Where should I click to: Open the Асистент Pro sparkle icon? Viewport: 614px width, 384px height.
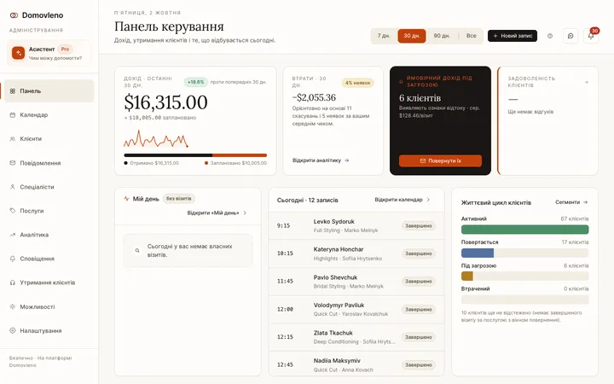point(18,53)
